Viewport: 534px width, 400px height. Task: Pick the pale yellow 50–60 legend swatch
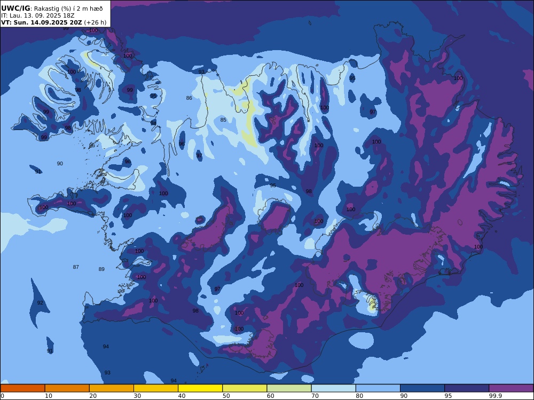[x=245, y=388]
